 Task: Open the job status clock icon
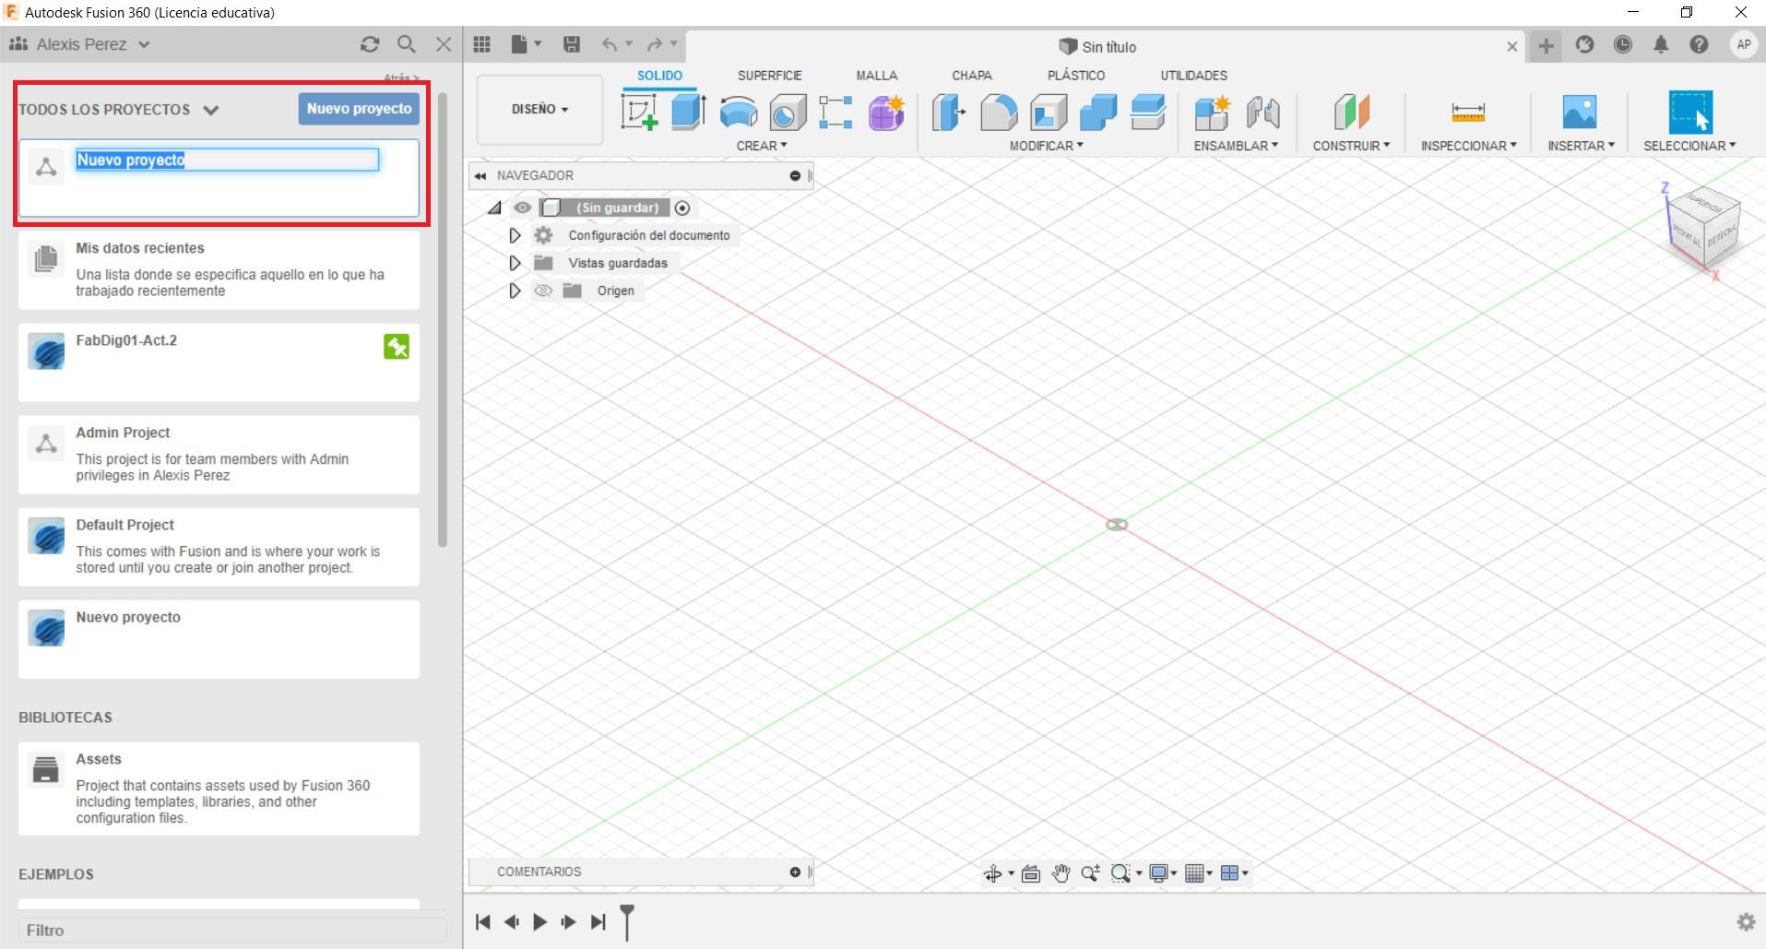pos(1623,45)
